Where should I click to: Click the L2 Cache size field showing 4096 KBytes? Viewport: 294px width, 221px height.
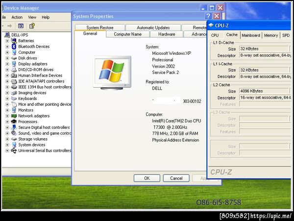pyautogui.click(x=265, y=91)
